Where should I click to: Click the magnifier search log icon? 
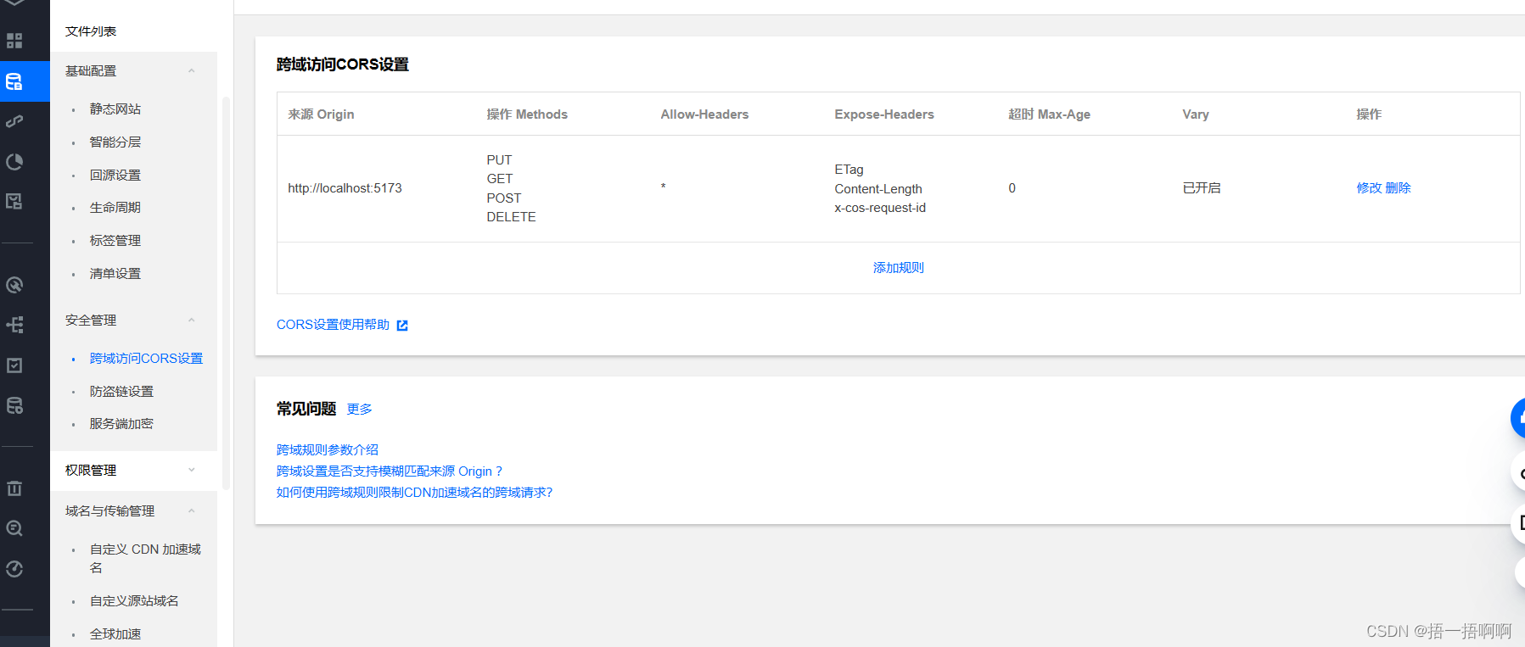tap(14, 528)
